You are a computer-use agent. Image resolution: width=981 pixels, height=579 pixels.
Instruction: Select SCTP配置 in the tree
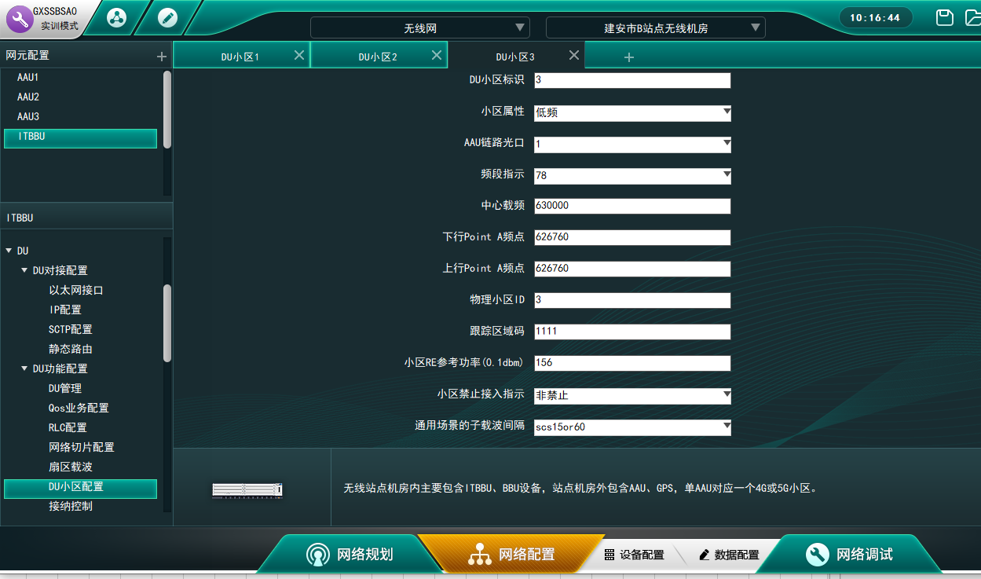click(70, 329)
